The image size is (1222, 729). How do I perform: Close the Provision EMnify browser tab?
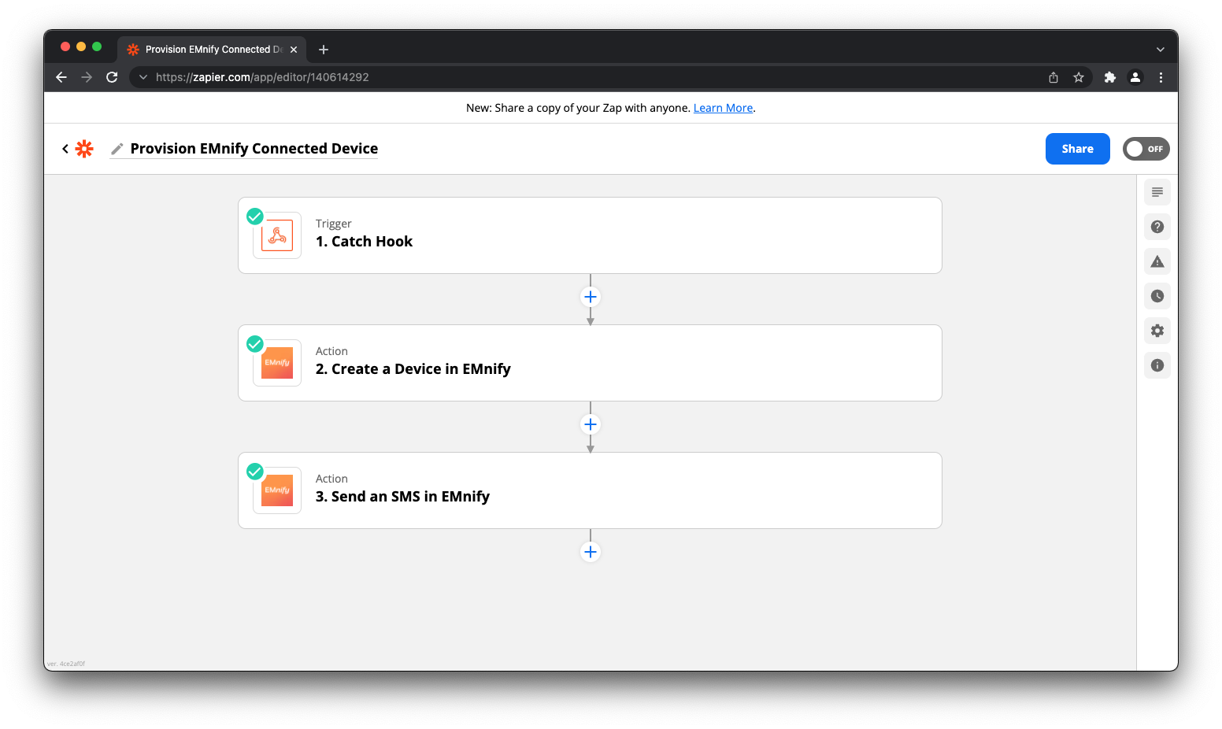click(x=294, y=50)
